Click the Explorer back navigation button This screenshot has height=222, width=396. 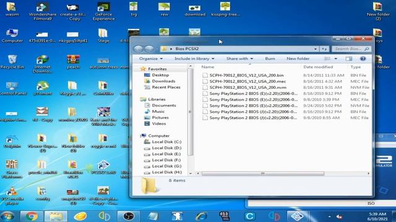tap(138, 49)
